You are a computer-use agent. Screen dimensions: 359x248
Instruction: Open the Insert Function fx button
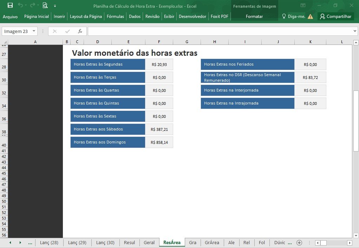pos(80,31)
